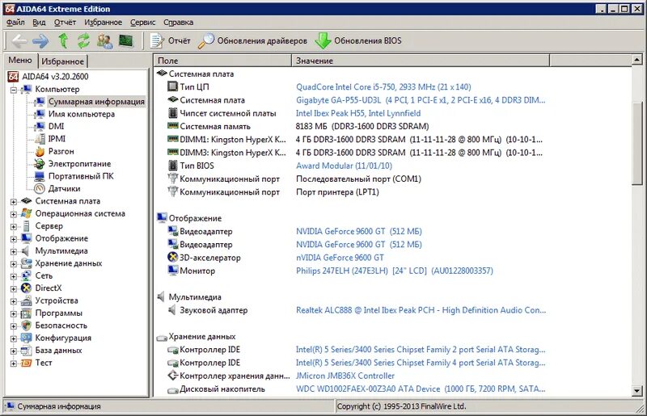Open the Файл menu

pyautogui.click(x=15, y=23)
